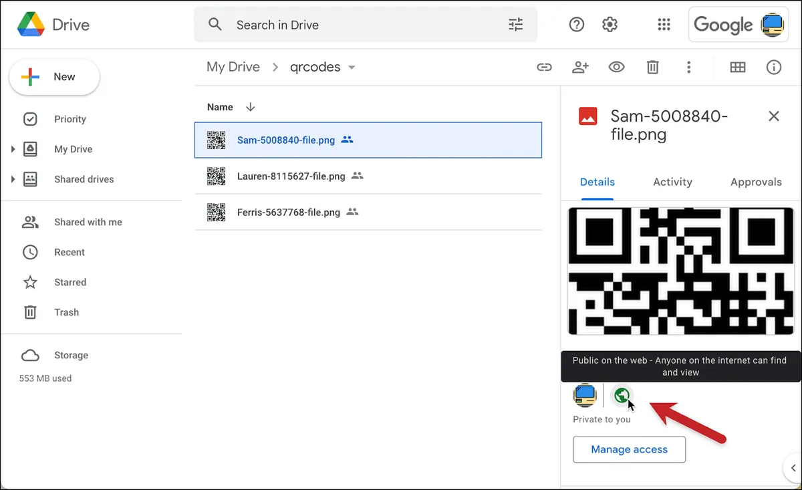Open the Google account avatar
This screenshot has width=802, height=490.
pyautogui.click(x=773, y=25)
